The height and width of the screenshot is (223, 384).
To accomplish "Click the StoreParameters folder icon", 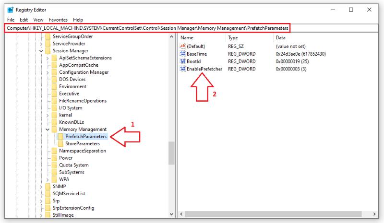I will [61, 143].
